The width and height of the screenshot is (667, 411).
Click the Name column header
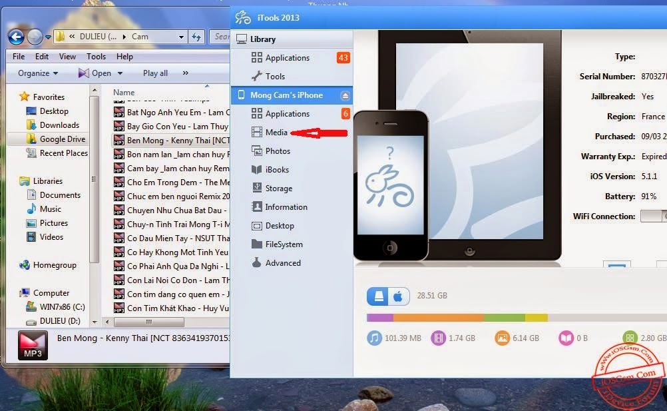pos(124,93)
